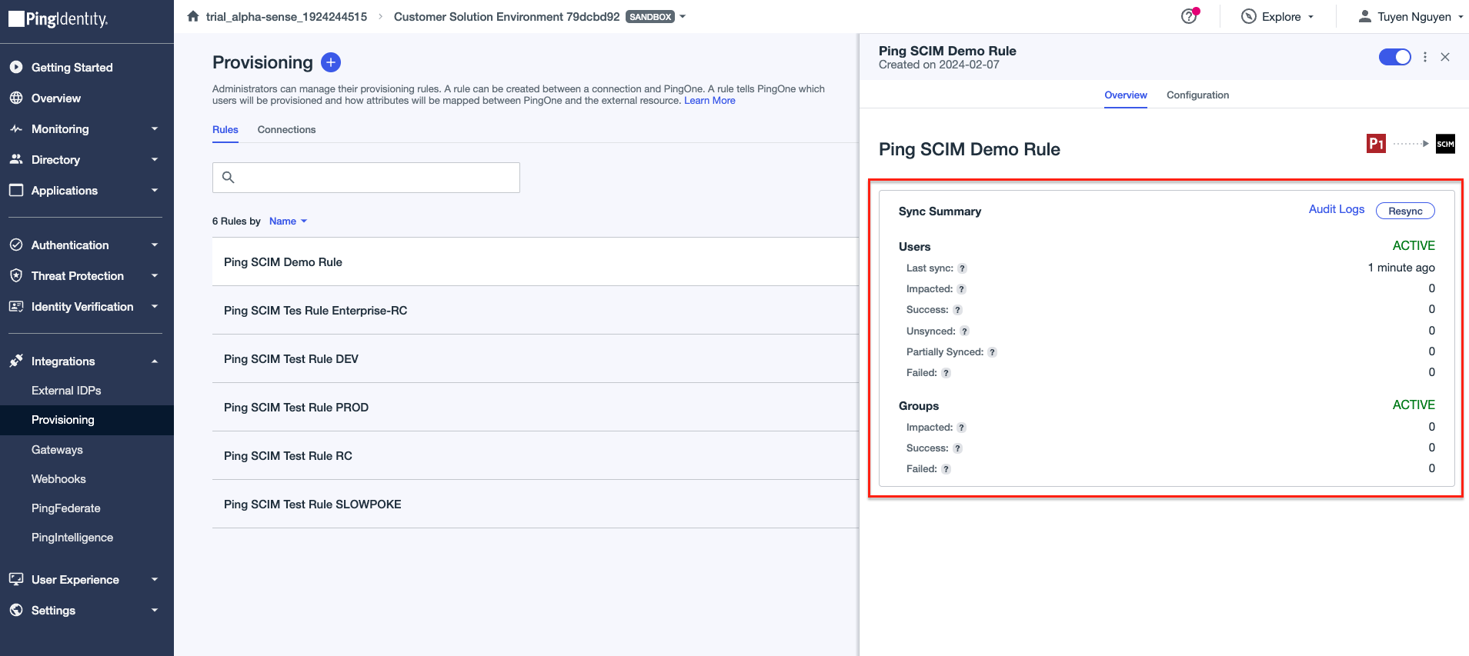Click the Monitoring pulse icon
Image resolution: width=1469 pixels, height=656 pixels.
pos(16,128)
